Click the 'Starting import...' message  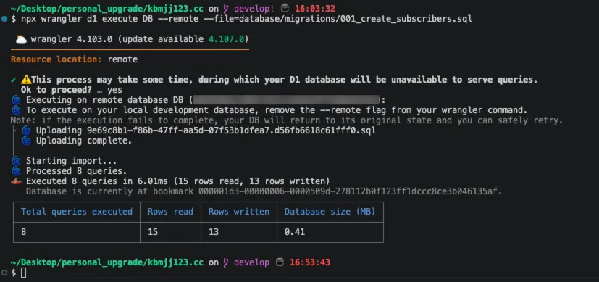click(x=72, y=161)
